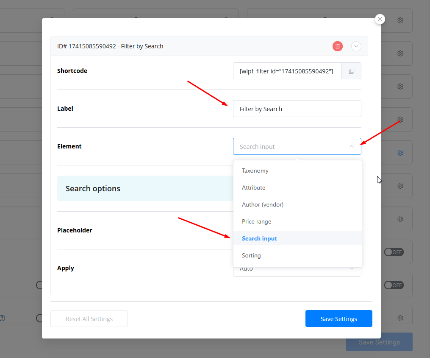Toggle the lower OFF switch on the right

(394, 285)
